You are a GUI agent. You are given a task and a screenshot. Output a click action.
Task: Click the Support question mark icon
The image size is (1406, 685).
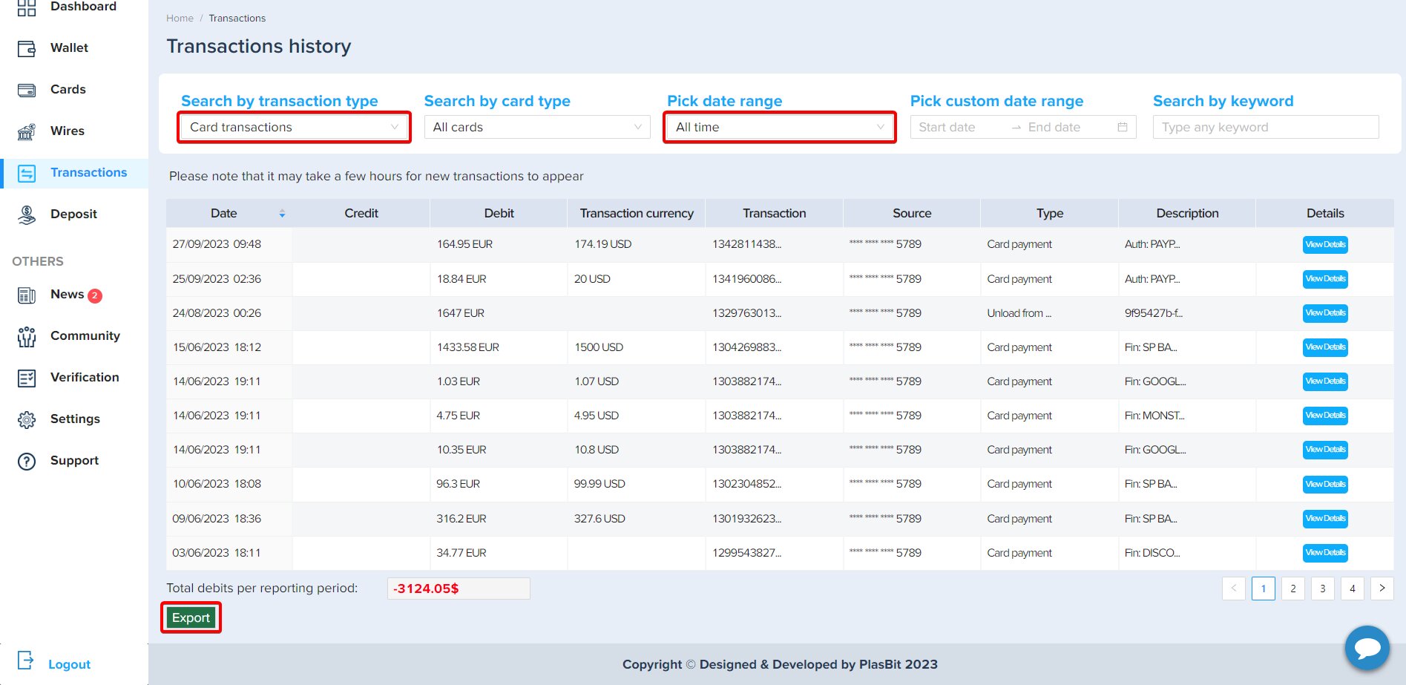pyautogui.click(x=27, y=461)
